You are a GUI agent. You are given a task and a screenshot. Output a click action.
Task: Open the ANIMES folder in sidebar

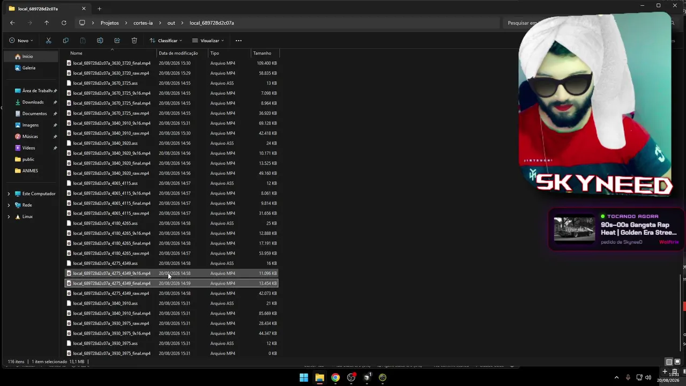[31, 171]
